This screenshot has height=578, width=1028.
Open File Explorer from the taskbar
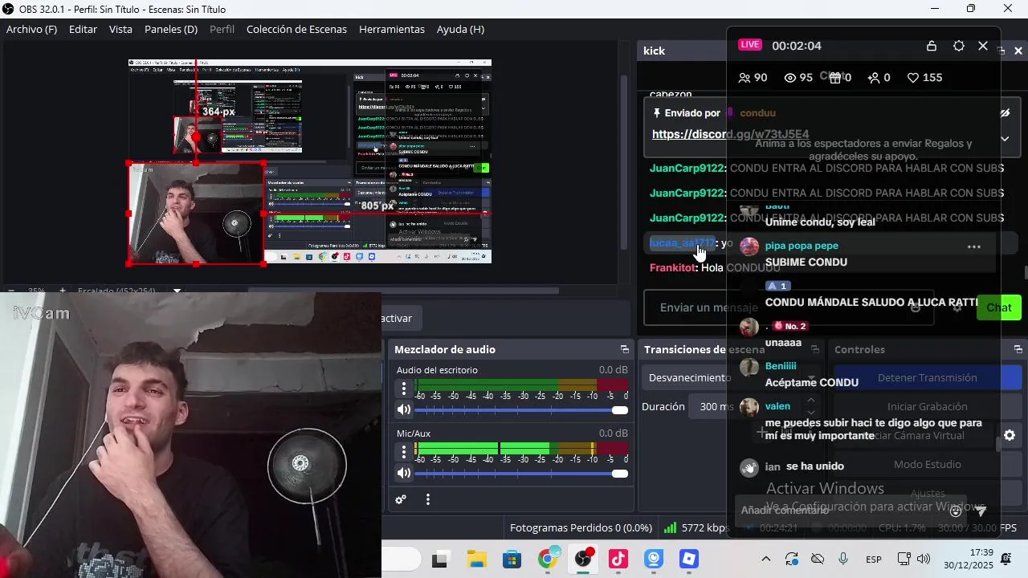[x=477, y=560]
